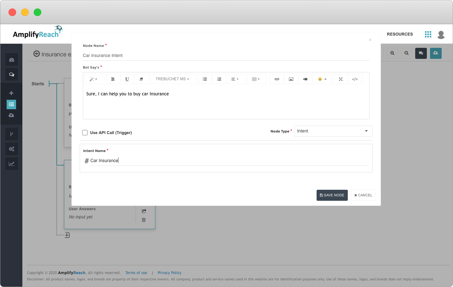The width and height of the screenshot is (453, 287).
Task: Open the RESOURCES menu
Action: coord(400,34)
